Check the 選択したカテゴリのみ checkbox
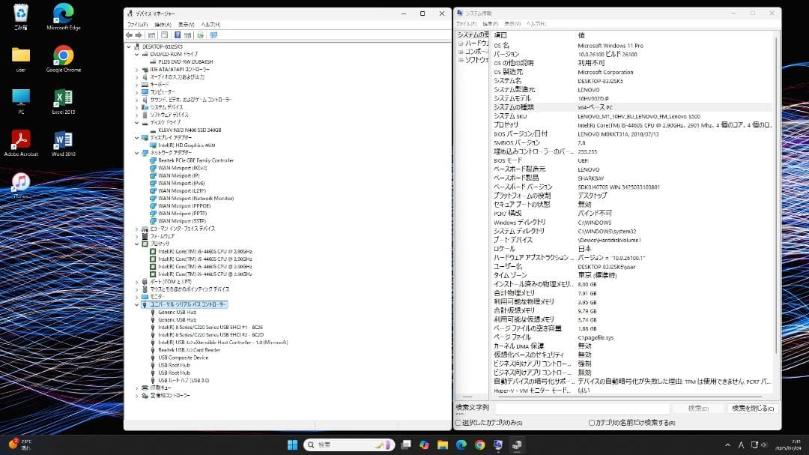 click(458, 424)
